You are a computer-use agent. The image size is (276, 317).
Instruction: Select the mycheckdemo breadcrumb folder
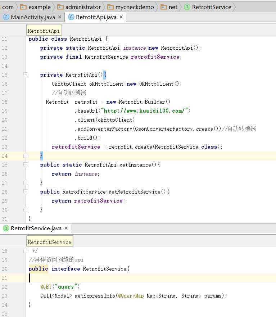click(131, 7)
